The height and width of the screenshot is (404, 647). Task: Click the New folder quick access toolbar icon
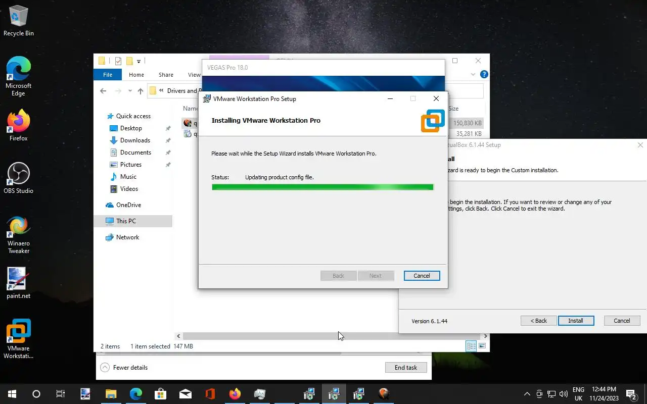(x=129, y=61)
